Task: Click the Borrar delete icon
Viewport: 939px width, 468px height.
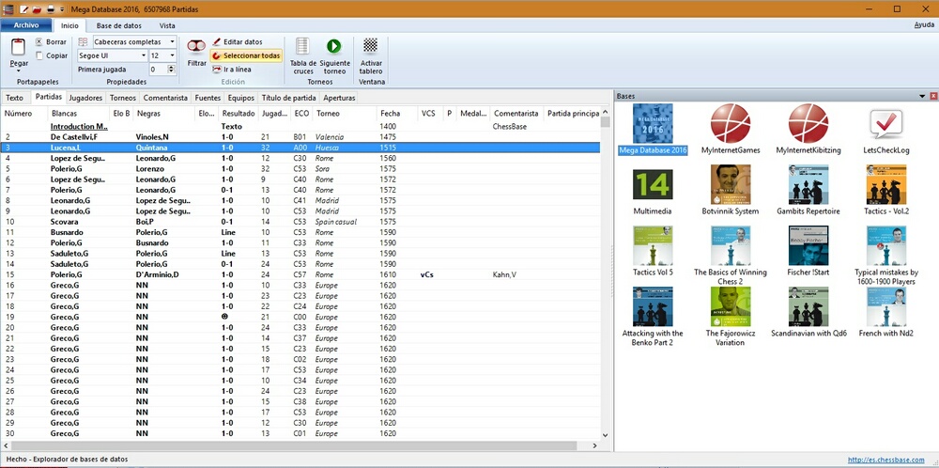Action: pos(38,42)
